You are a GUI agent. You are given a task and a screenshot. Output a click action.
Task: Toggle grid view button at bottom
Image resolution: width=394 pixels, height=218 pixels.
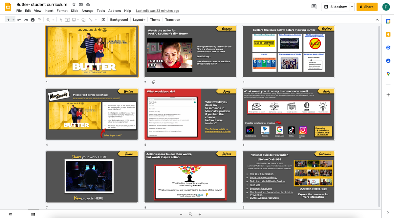coord(33,214)
